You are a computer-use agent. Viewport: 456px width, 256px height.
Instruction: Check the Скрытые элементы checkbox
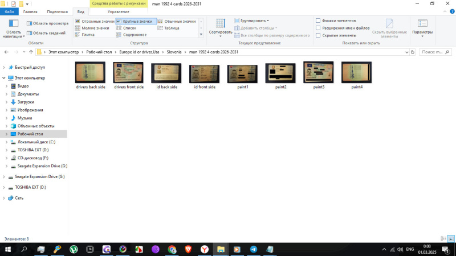pos(318,35)
